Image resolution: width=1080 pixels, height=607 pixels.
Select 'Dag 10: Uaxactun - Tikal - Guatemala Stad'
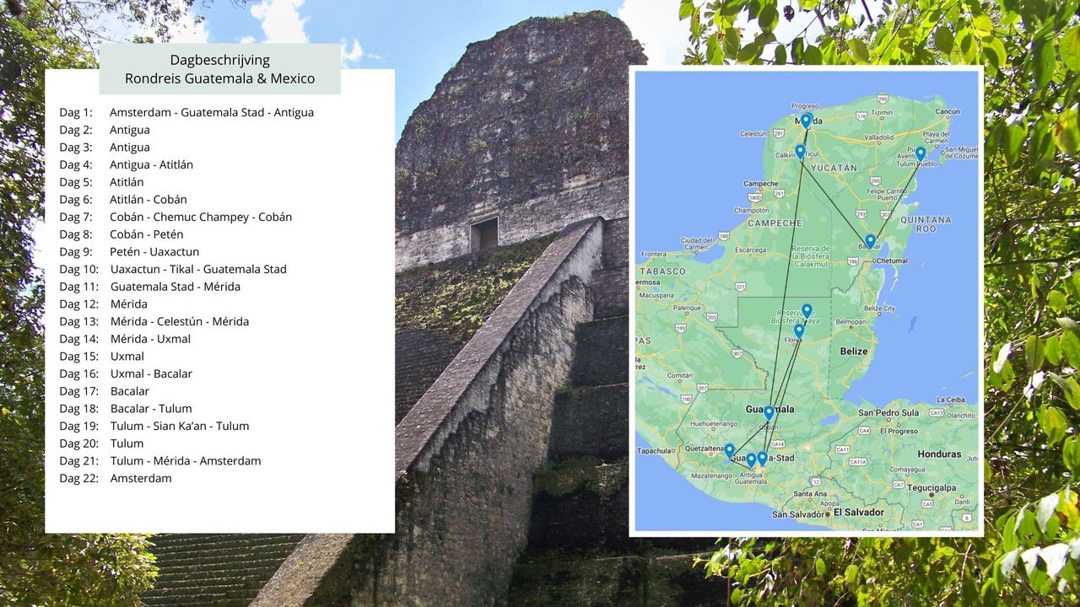(173, 269)
